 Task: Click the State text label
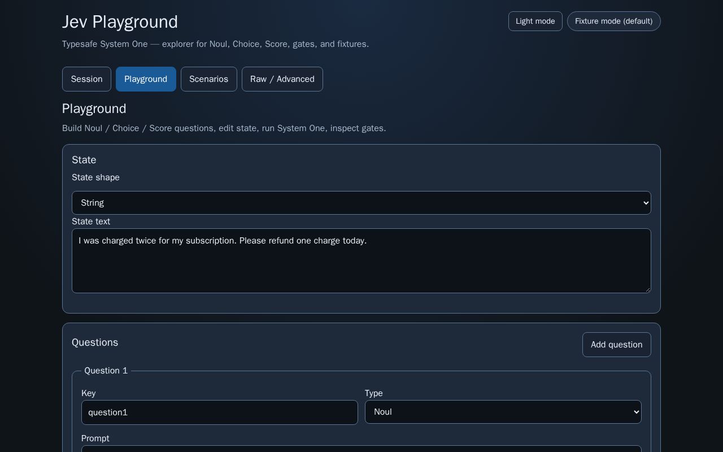coord(91,221)
